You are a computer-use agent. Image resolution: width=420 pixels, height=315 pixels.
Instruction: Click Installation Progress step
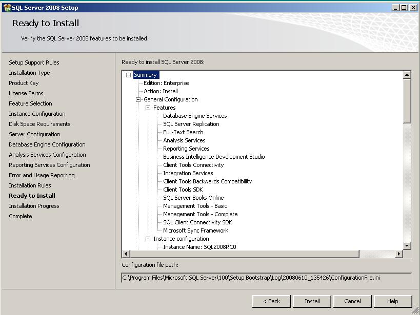pyautogui.click(x=34, y=206)
